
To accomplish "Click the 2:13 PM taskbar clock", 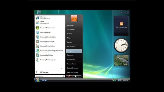I will coord(126,80).
